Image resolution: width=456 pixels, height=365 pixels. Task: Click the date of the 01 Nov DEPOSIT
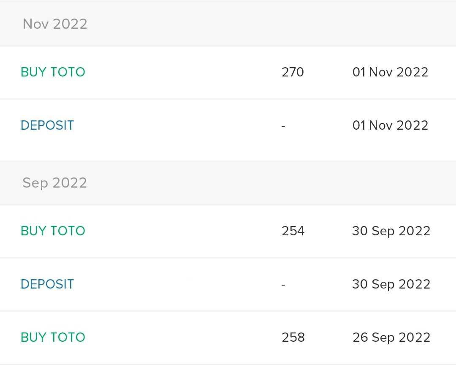pos(390,125)
